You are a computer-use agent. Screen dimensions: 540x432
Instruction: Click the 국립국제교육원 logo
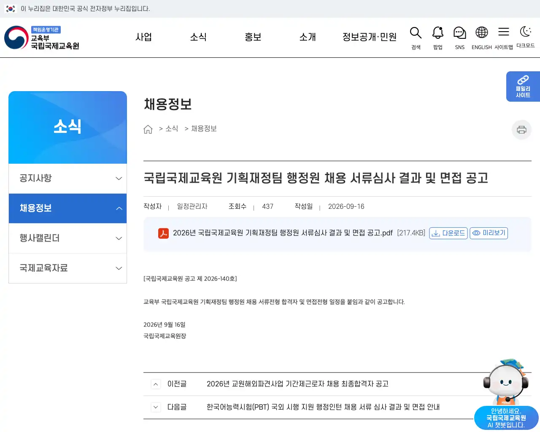[42, 38]
